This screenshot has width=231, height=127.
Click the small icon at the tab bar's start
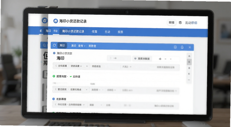point(41,31)
